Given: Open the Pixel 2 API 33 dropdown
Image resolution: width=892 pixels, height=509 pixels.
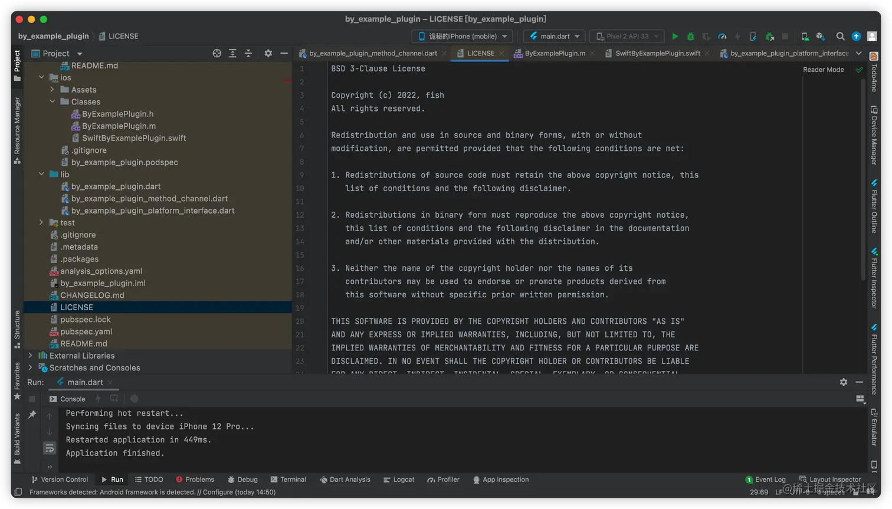Looking at the screenshot, I should coord(627,37).
